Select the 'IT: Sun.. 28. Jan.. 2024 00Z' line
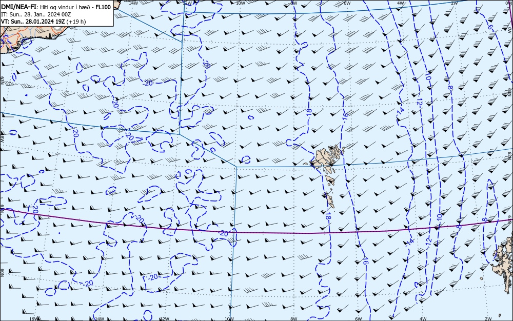 pos(36,14)
